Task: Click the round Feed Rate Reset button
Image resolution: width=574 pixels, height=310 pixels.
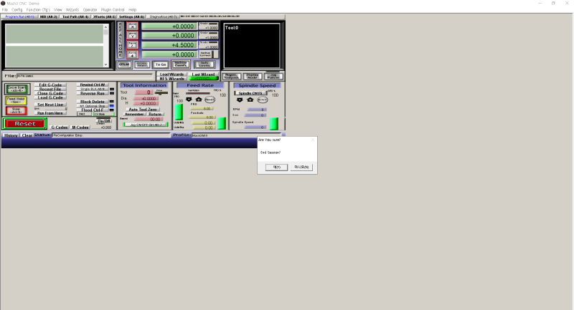Action: pos(210,100)
